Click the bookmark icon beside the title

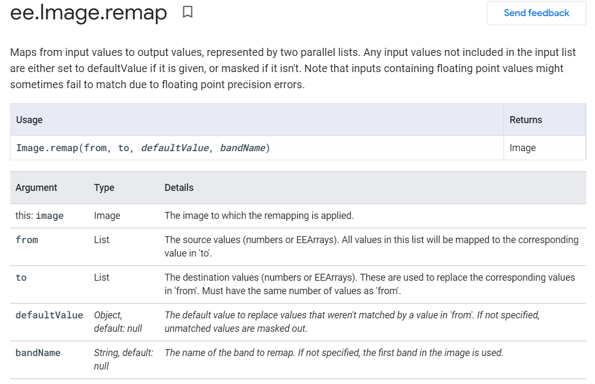[187, 12]
